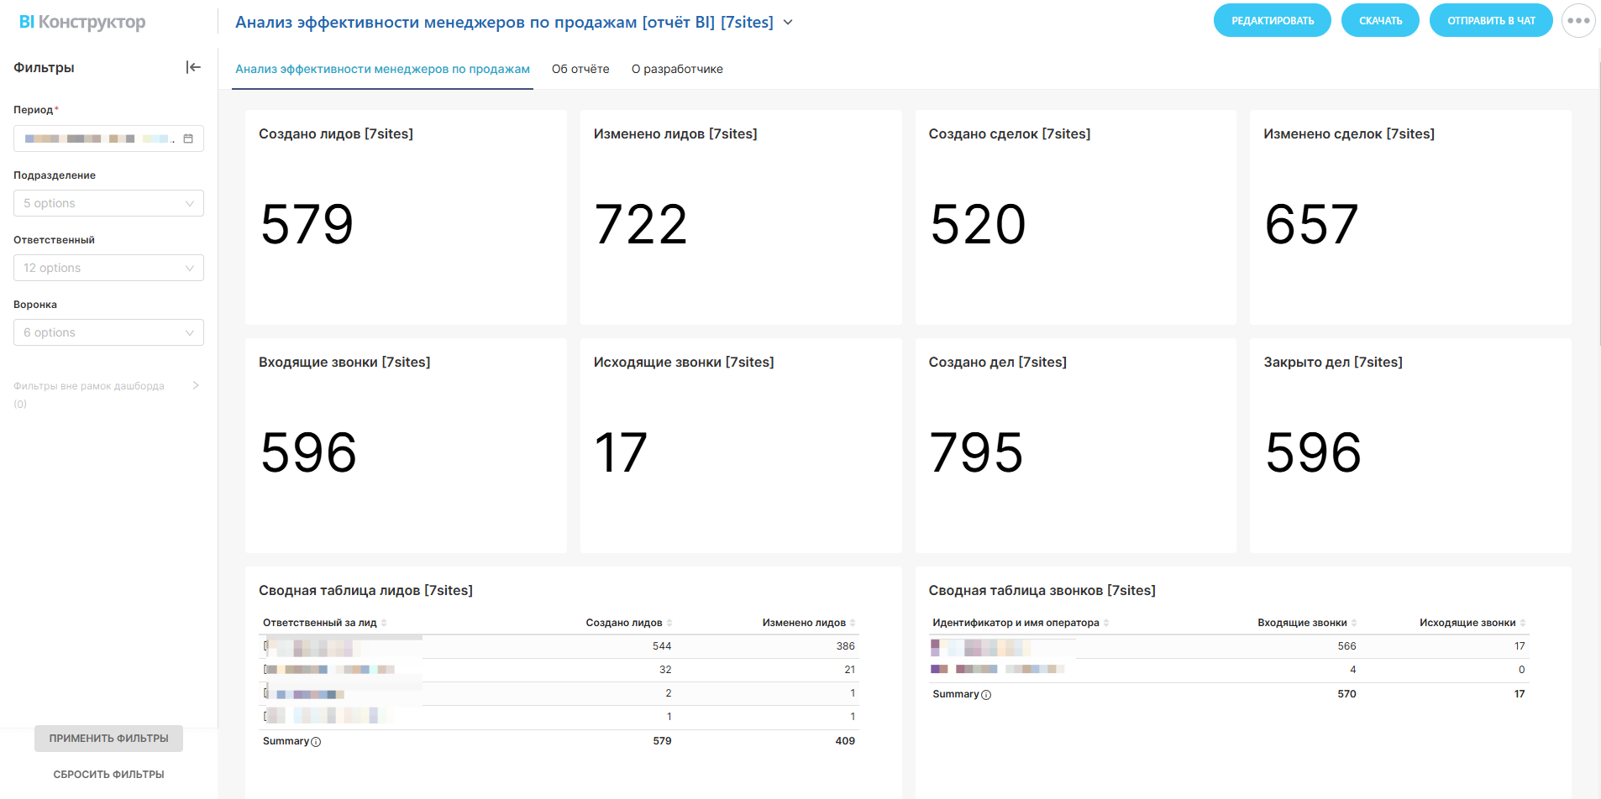The image size is (1601, 799).
Task: Switch to the О разработчике tab
Action: click(x=677, y=69)
